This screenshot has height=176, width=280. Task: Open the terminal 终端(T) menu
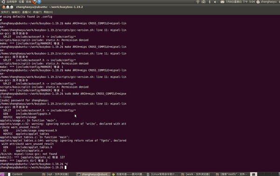[37, 12]
